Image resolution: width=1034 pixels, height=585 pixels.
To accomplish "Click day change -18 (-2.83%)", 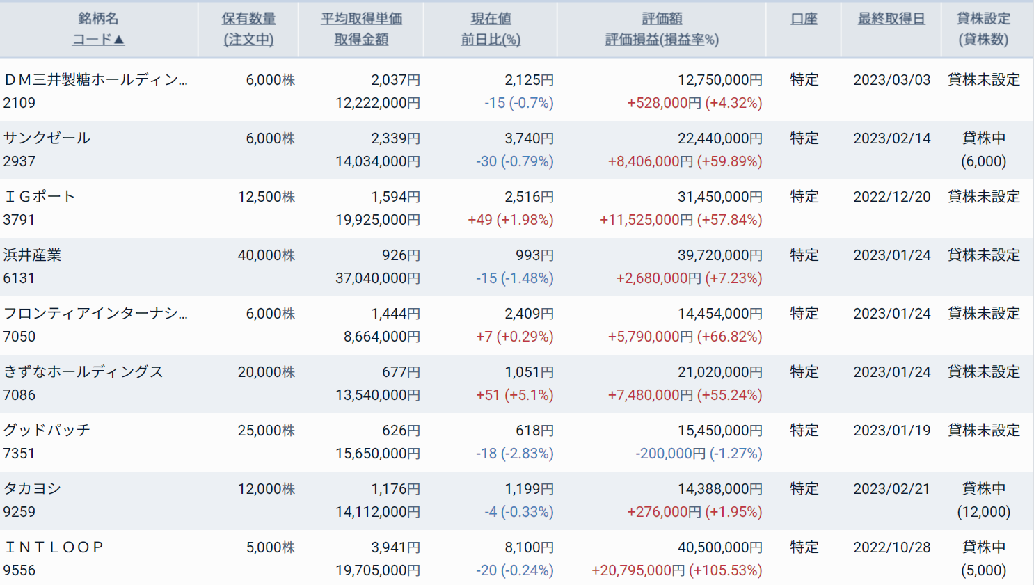I will (x=515, y=454).
